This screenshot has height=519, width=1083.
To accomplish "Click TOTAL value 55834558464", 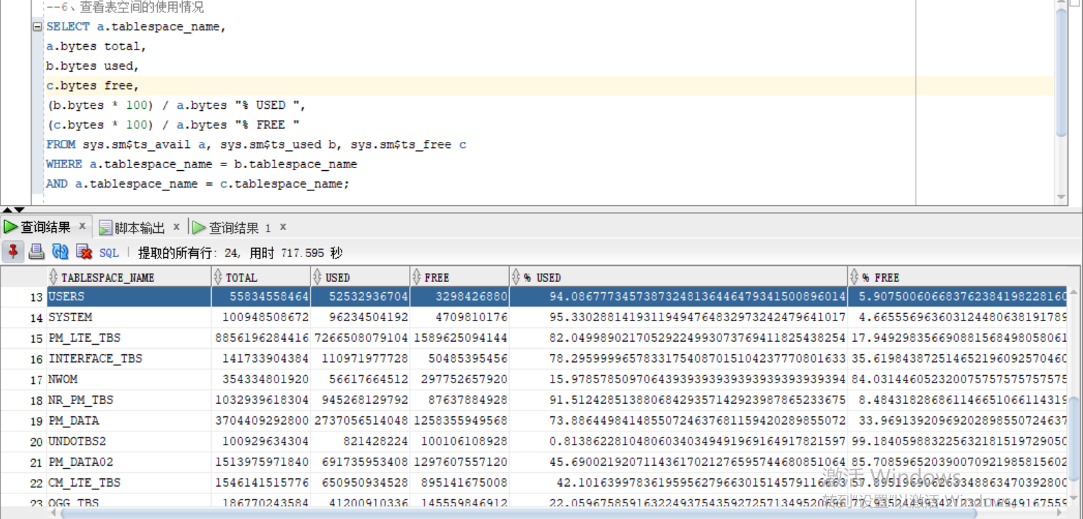I will [x=261, y=296].
